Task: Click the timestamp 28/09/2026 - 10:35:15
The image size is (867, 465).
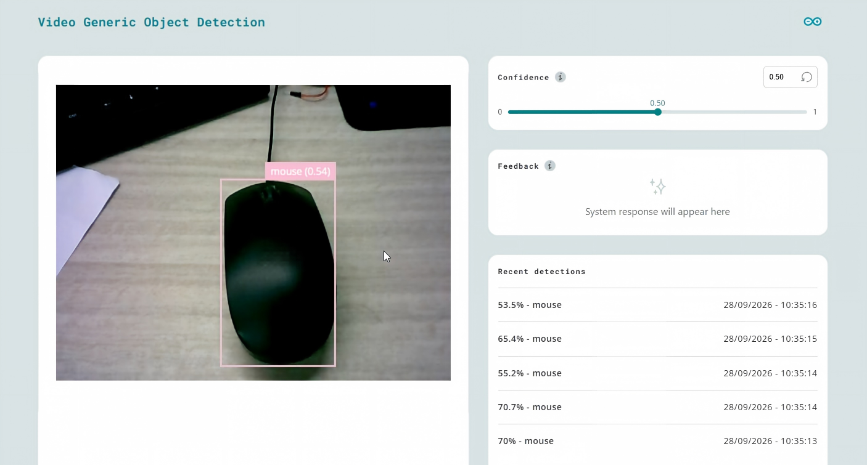Action: tap(770, 339)
